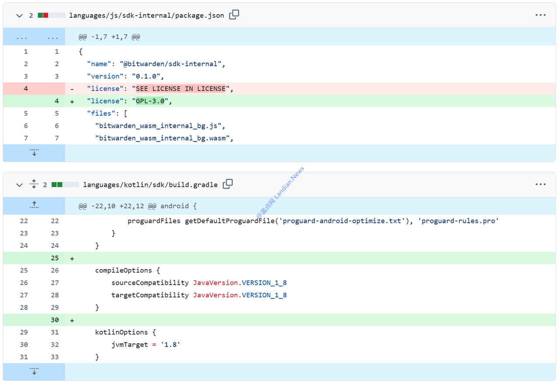Copy the build.gradle file path

228,184
